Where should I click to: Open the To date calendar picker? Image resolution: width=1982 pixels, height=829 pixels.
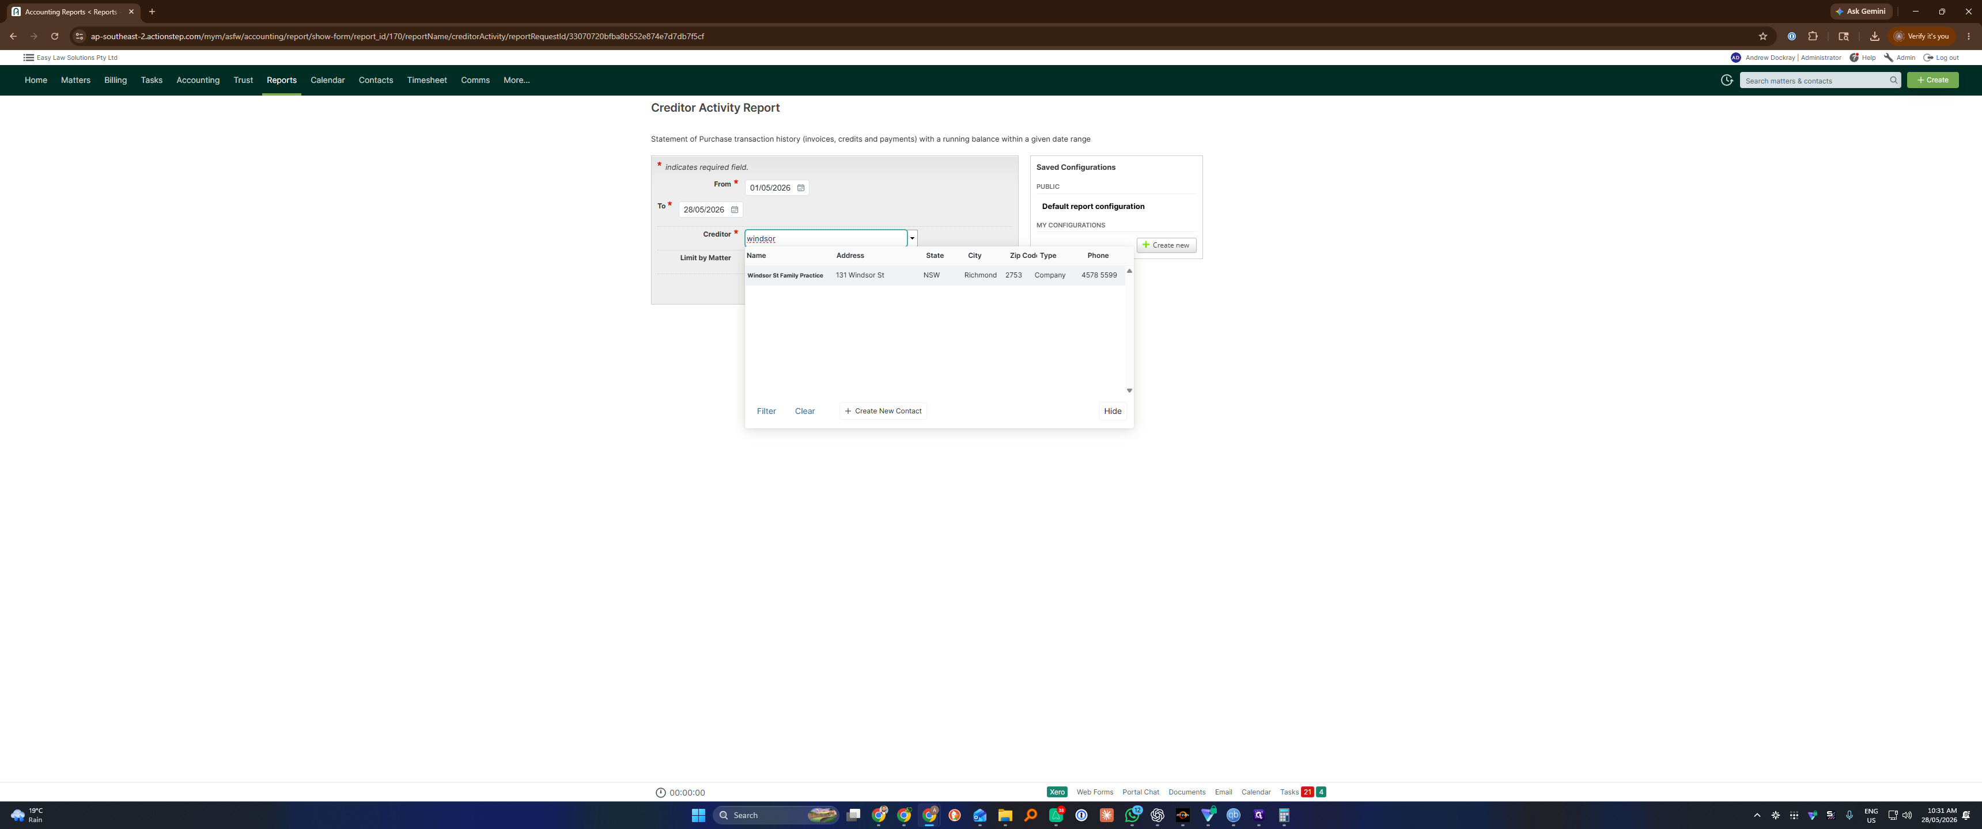click(x=734, y=209)
